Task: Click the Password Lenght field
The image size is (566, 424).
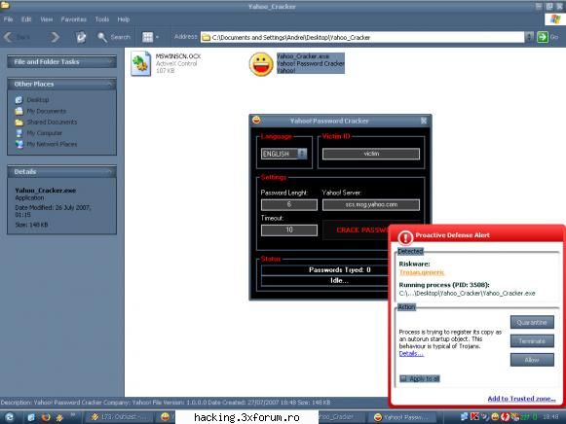Action: tap(289, 204)
